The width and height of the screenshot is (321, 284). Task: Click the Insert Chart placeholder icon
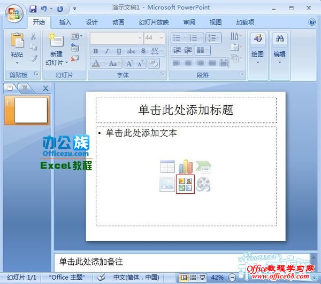[x=185, y=167]
